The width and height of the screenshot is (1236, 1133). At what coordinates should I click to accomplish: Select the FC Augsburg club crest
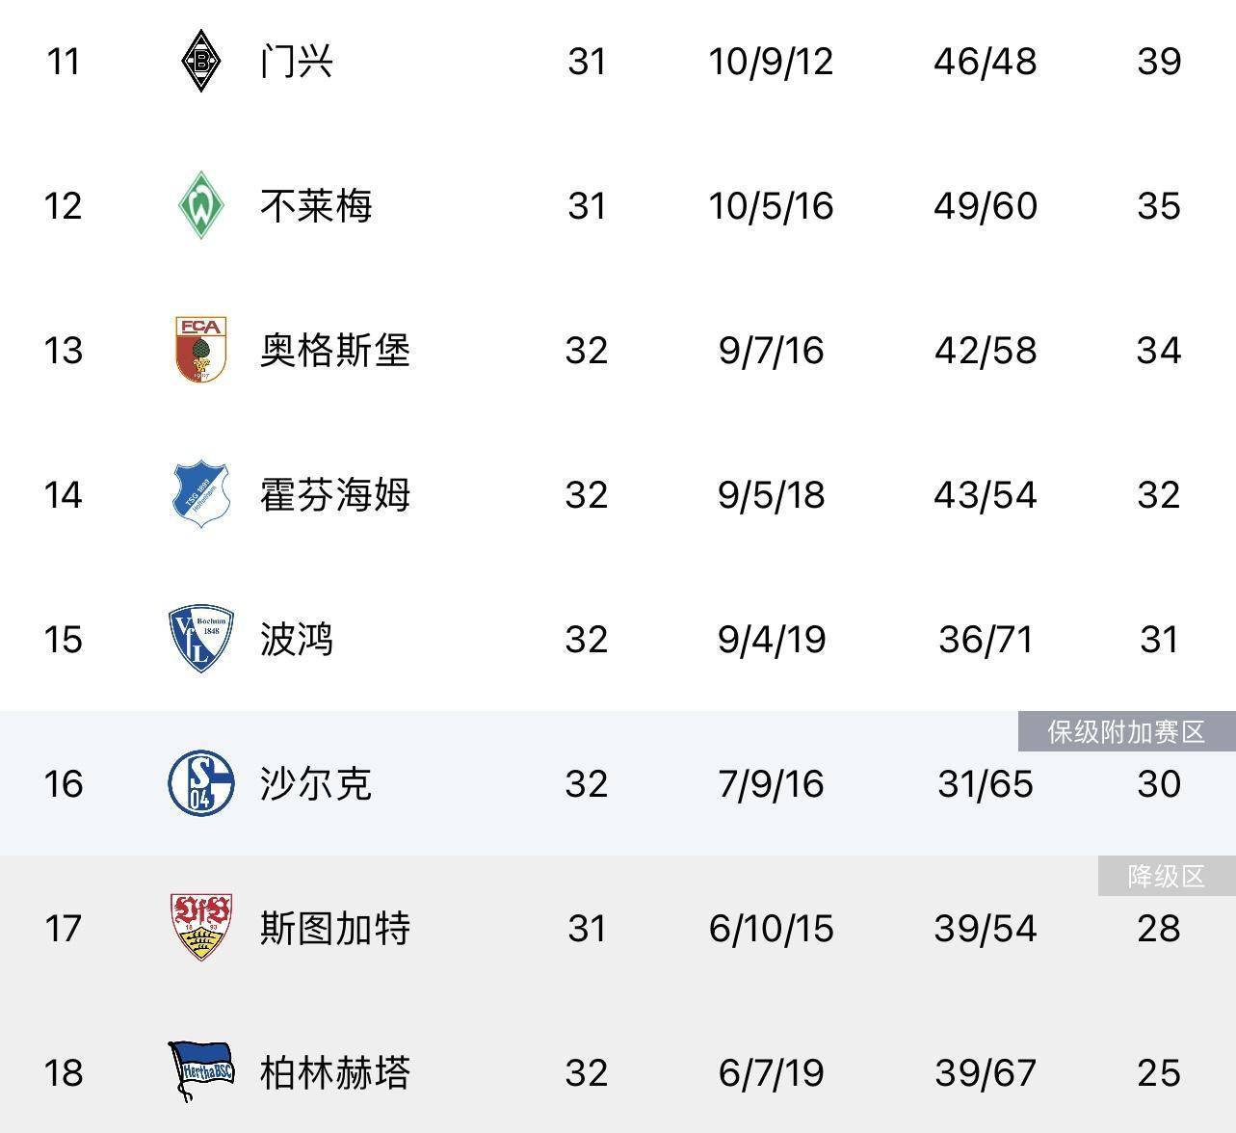200,350
